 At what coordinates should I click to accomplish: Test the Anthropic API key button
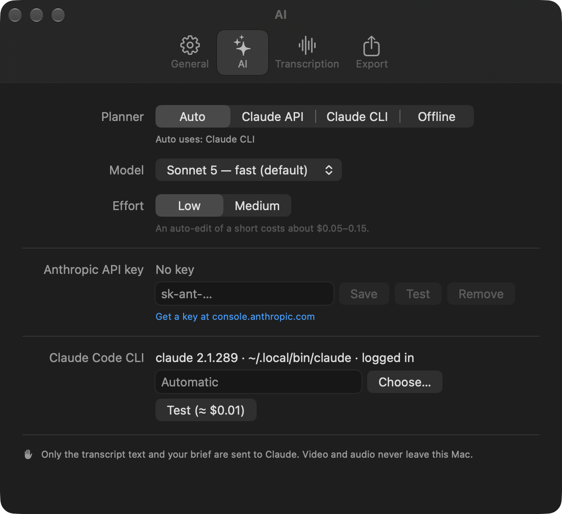[418, 294]
